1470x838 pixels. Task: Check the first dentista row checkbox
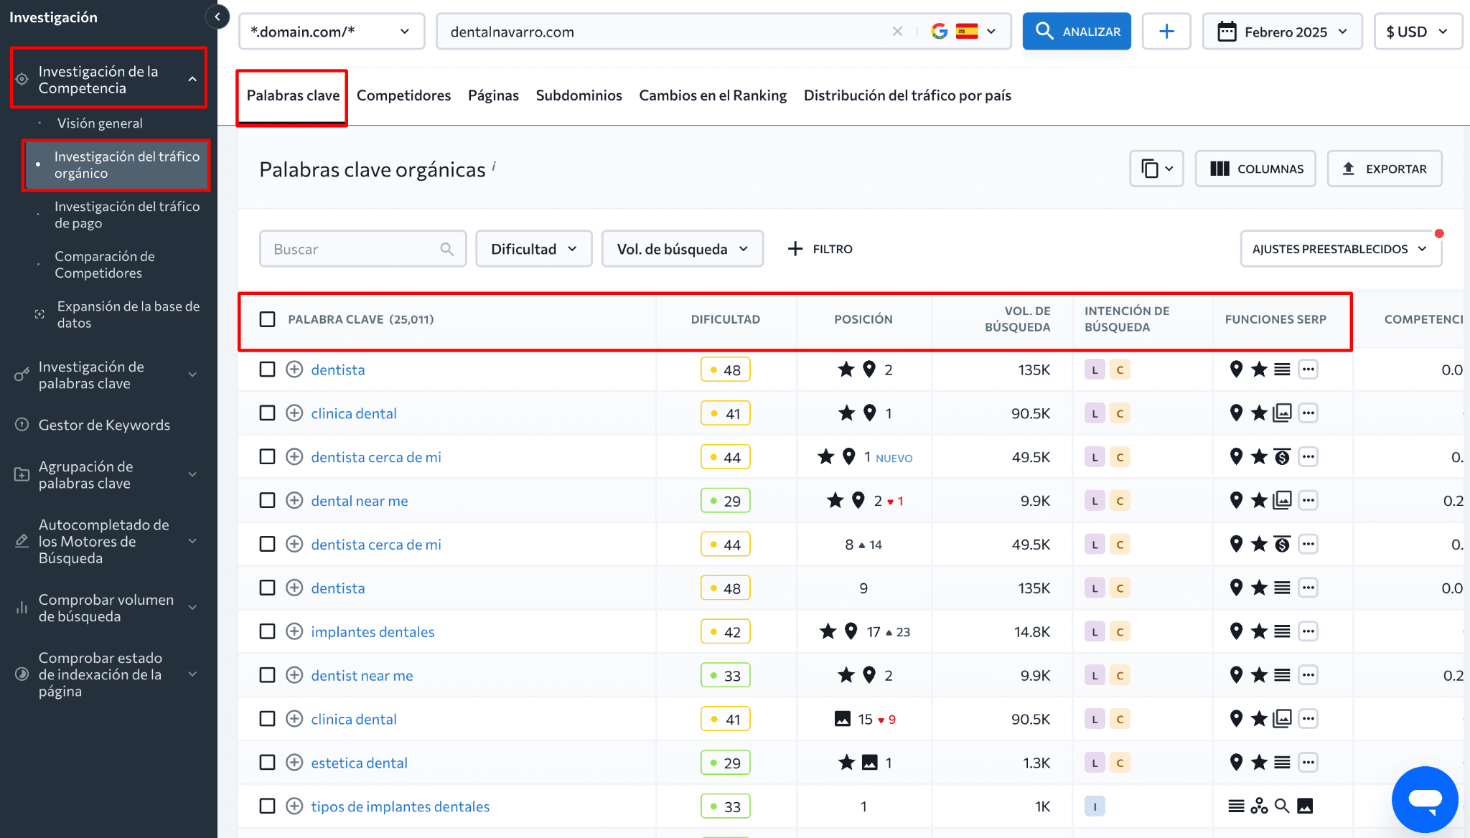click(x=267, y=369)
